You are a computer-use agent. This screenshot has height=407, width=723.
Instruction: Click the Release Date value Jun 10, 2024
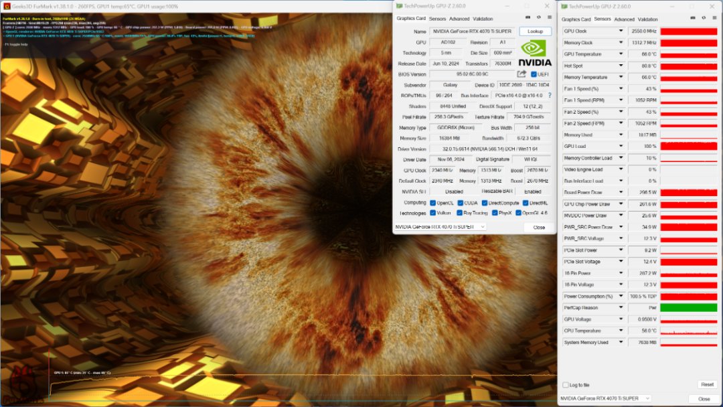[x=445, y=64]
